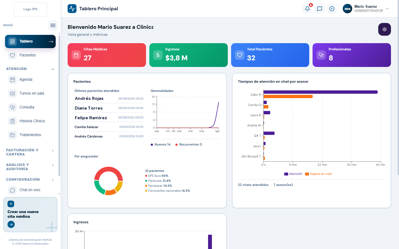399x249 pixels.
Task: Open Consulta from the sidebar menu
Action: (30, 107)
